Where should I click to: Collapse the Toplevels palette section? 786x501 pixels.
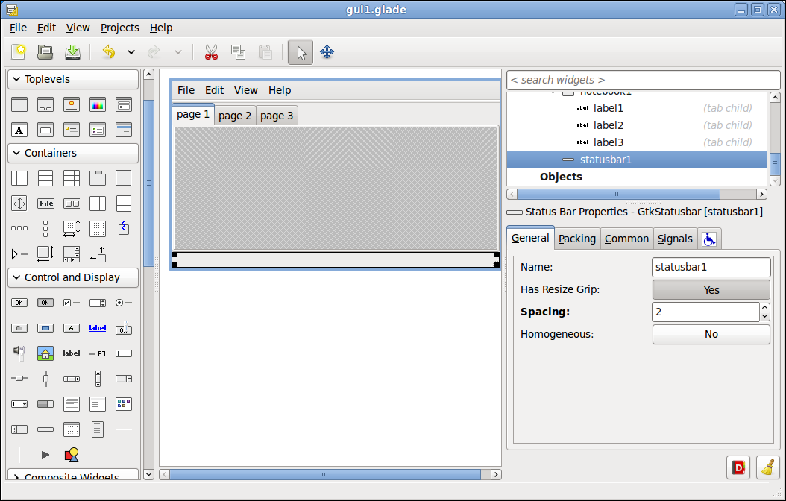73,79
